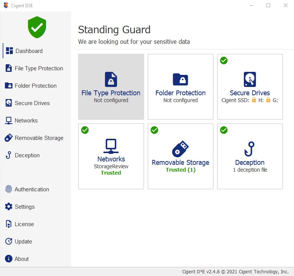Close the Cigent D3E window
Image resolution: width=294 pixels, height=276 pixels.
click(285, 5)
